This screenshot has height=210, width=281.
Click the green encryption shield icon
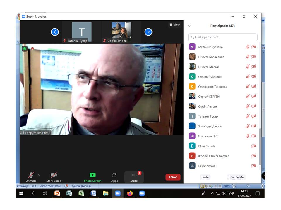[x=25, y=49]
